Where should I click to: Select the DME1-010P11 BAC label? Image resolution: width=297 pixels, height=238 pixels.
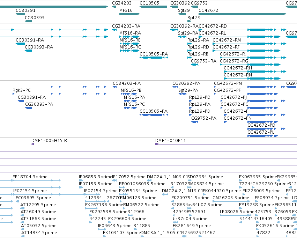[x=170, y=141]
